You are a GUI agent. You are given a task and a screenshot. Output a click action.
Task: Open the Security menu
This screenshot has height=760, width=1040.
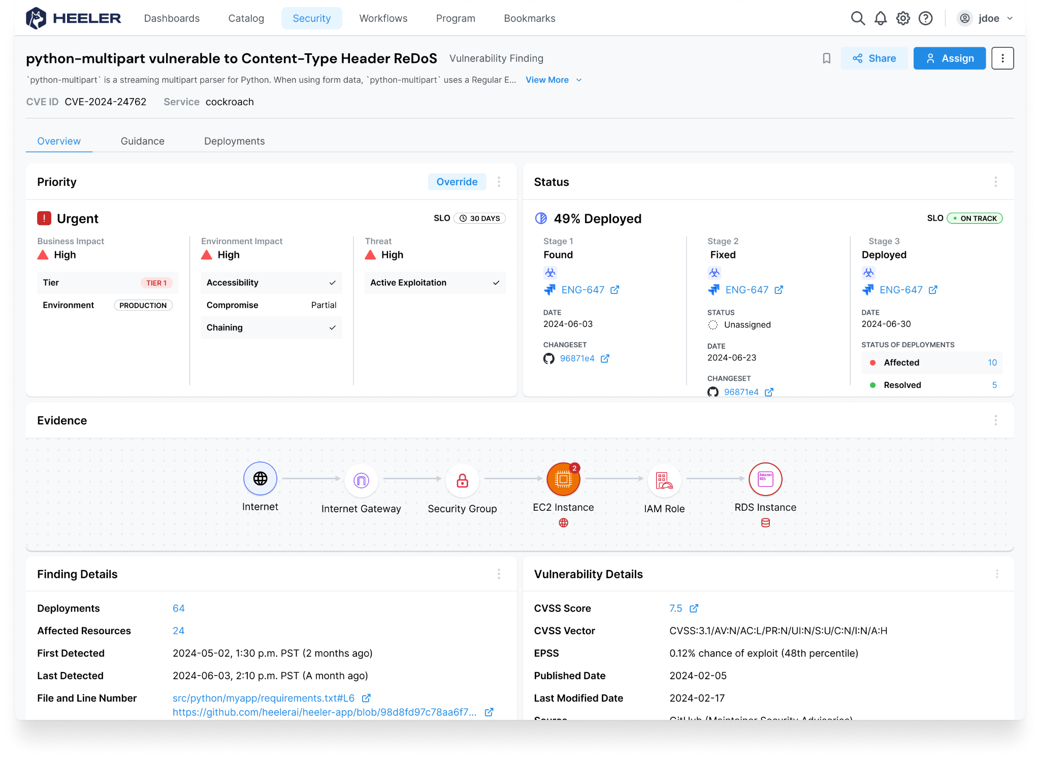pos(311,18)
